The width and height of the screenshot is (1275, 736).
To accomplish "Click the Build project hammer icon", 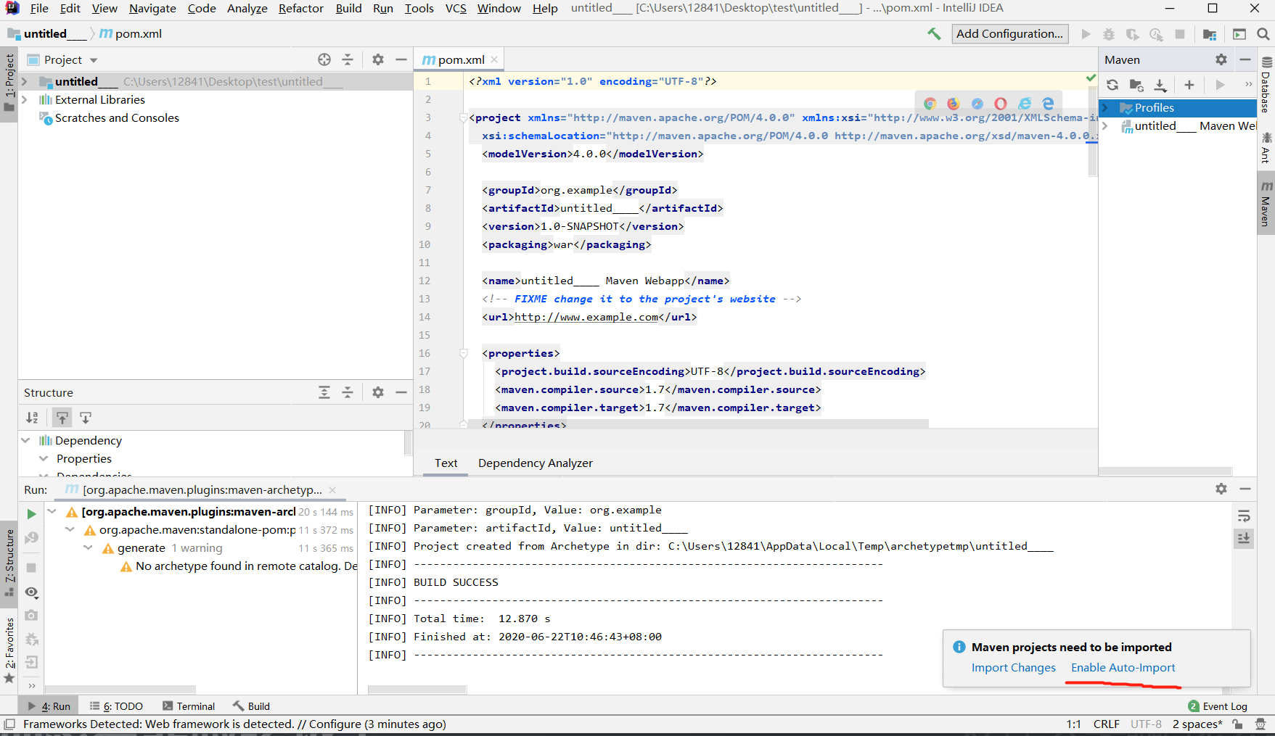I will point(934,34).
